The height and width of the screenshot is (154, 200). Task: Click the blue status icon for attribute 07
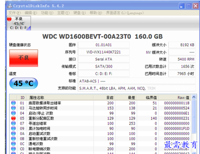click(x=14, y=123)
